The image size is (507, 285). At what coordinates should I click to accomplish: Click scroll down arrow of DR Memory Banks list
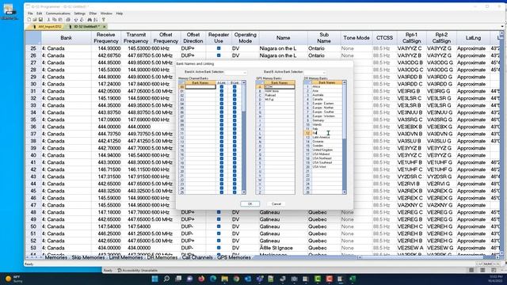click(x=345, y=192)
